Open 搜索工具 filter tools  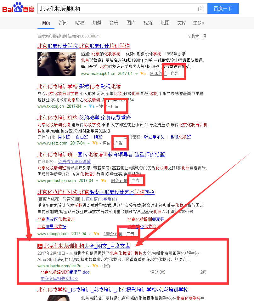tap(197, 36)
